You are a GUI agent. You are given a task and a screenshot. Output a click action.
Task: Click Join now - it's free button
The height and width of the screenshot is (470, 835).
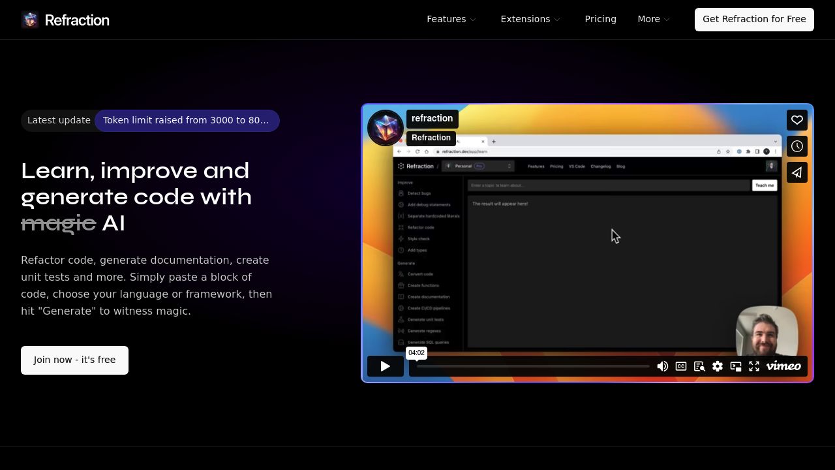click(x=74, y=360)
